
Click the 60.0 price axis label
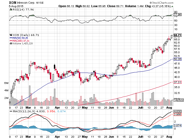(x=177, y=46)
